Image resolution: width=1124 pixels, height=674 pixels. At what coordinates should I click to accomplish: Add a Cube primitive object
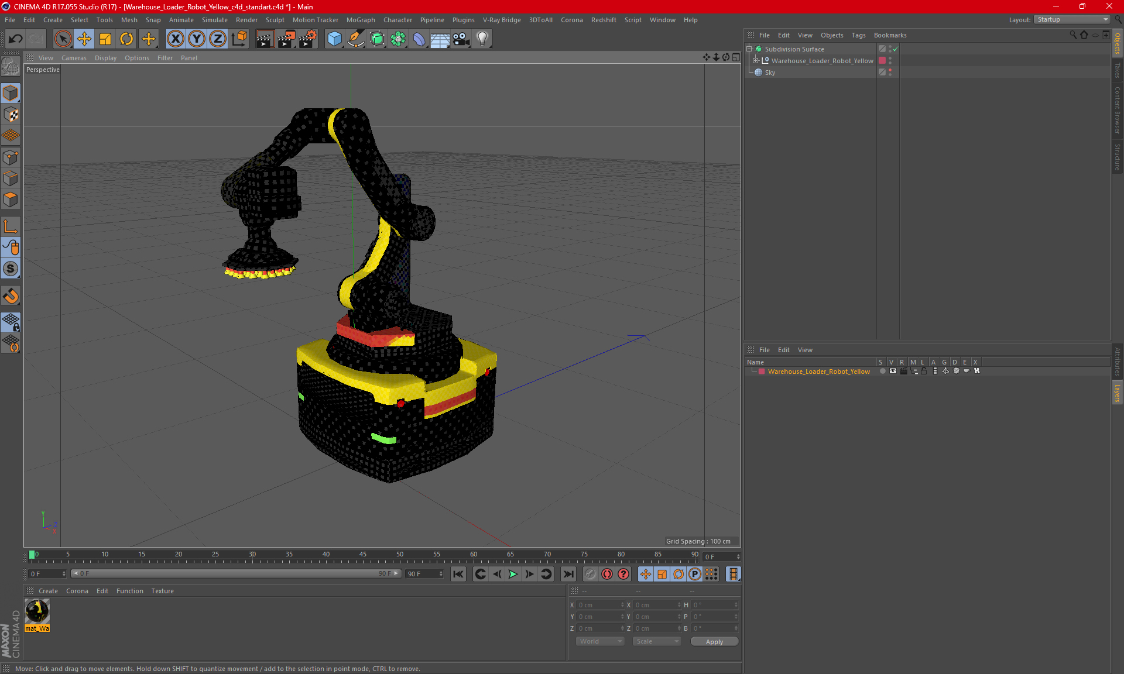tap(334, 39)
